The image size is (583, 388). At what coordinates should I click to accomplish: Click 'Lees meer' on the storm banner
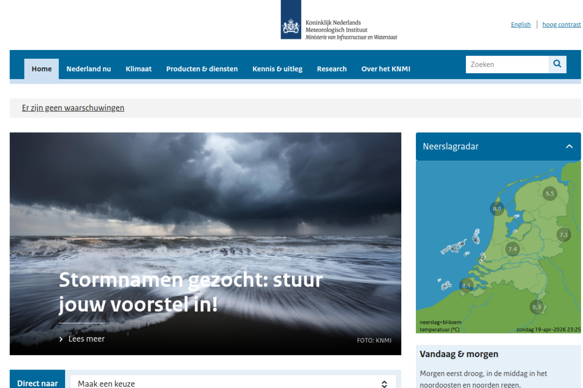(86, 339)
